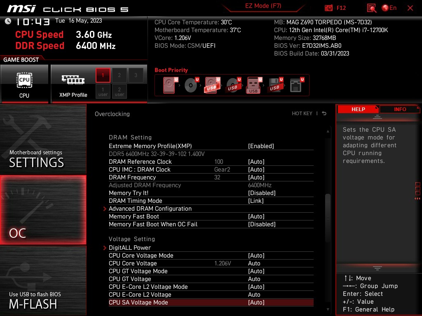
Task: Click the back arrow next to HOT KEY
Action: pos(324,114)
